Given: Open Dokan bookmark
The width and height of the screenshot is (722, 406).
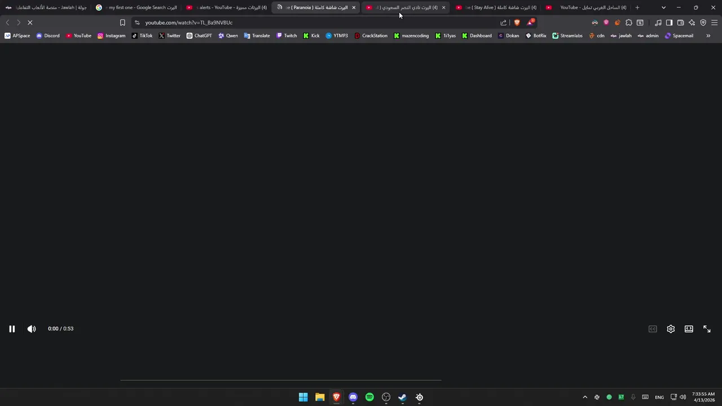Looking at the screenshot, I should [x=508, y=36].
